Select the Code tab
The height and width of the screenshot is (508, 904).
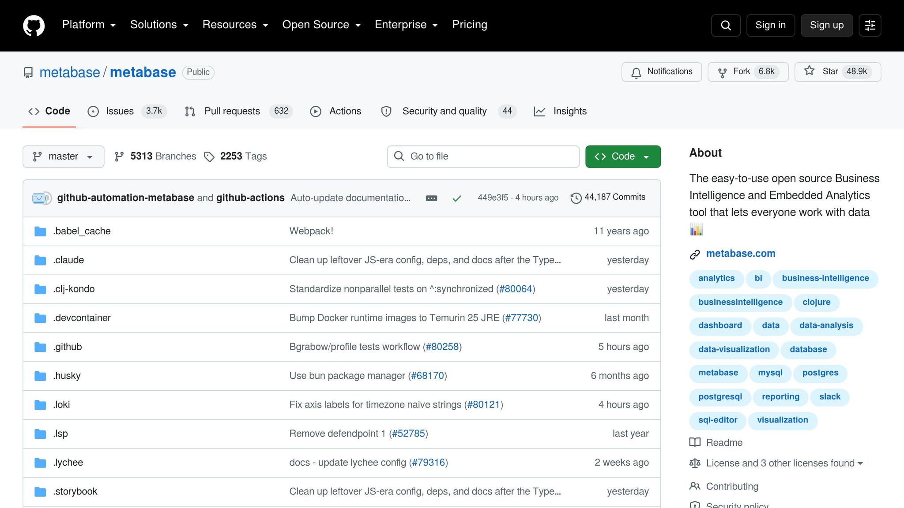[49, 111]
